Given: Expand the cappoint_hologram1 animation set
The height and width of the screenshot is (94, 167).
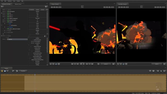Looking at the screenshot, I should pos(6,19).
